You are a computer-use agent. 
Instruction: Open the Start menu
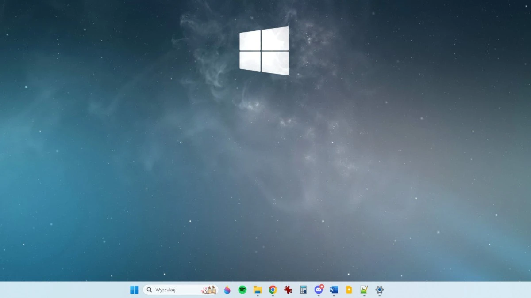(134, 290)
